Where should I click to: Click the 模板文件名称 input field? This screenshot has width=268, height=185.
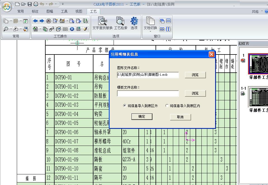(148, 93)
